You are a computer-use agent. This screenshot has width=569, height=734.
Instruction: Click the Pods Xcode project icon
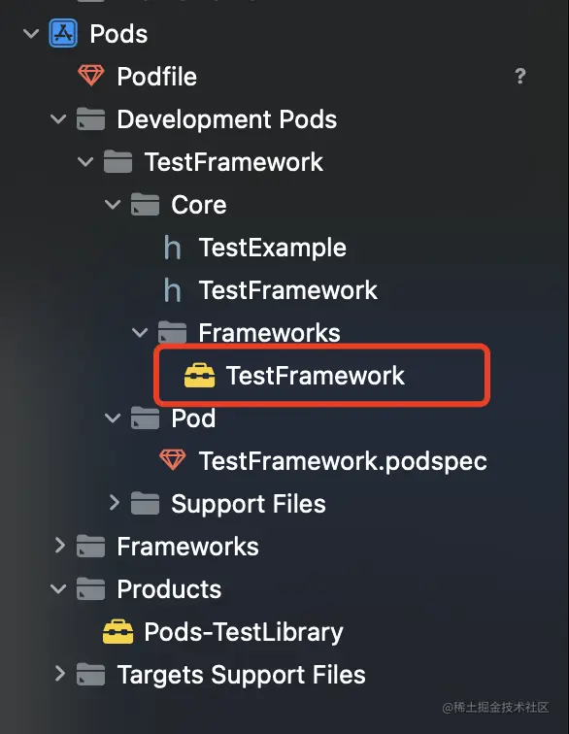pyautogui.click(x=63, y=33)
